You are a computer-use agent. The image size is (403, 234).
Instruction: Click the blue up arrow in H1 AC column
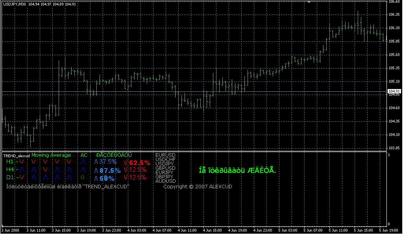[83, 162]
